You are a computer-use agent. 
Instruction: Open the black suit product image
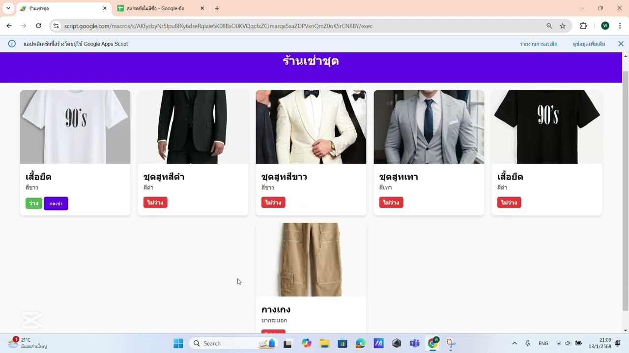(x=193, y=127)
